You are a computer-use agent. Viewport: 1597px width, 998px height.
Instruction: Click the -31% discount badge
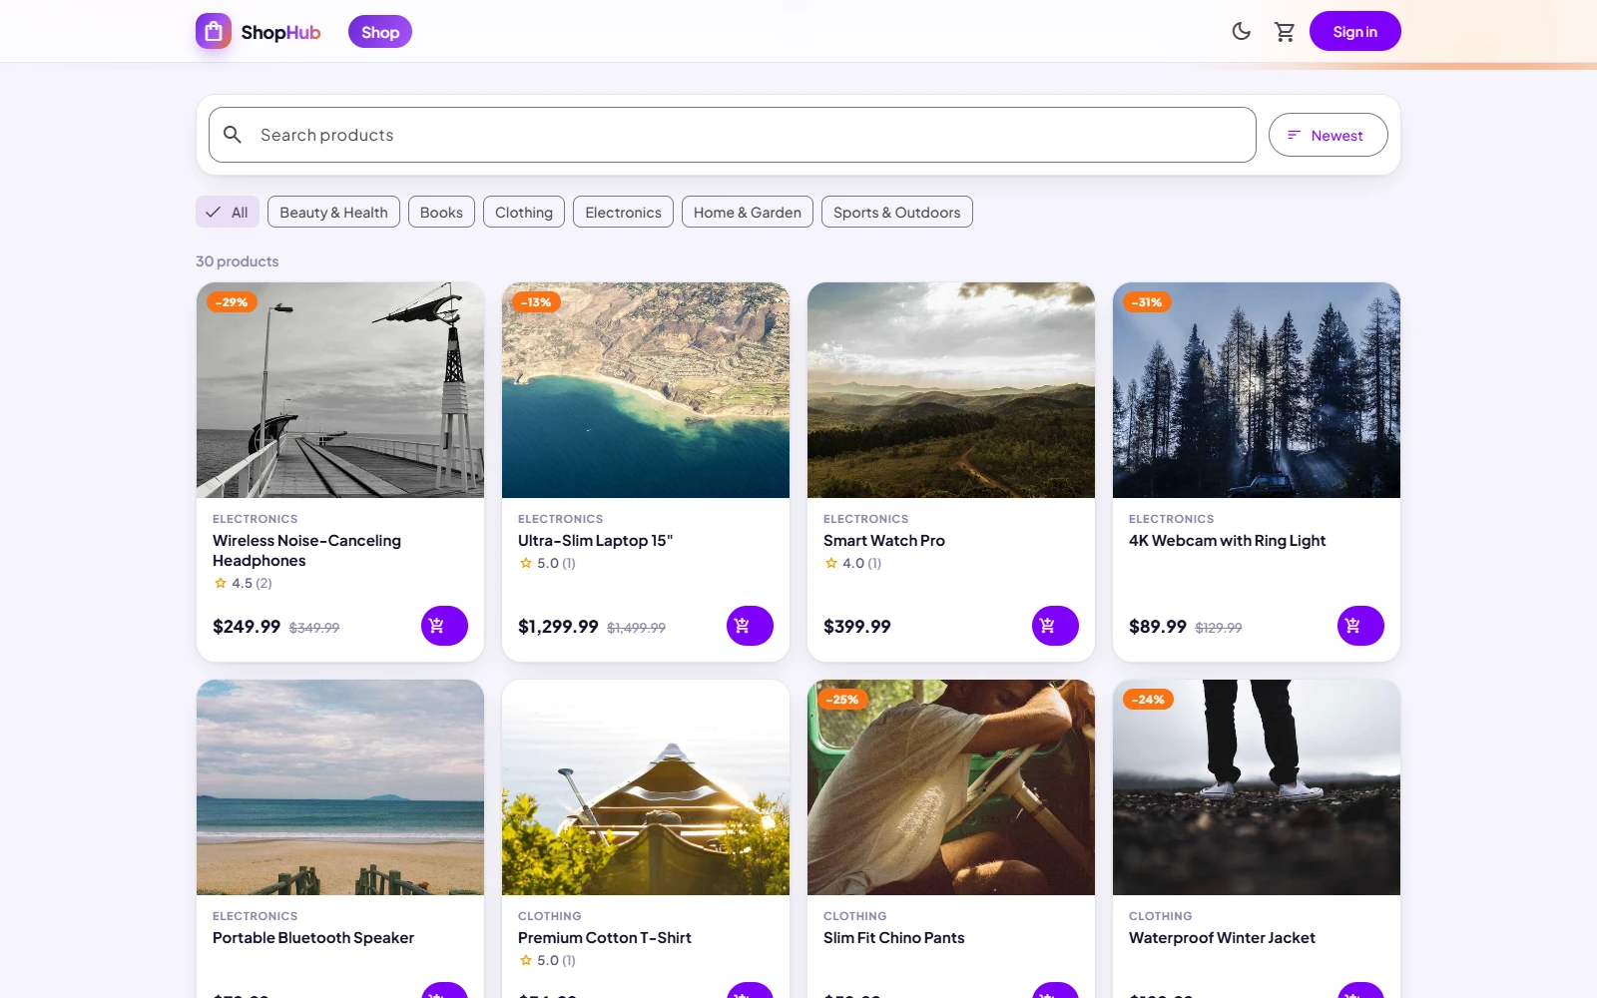[1147, 302]
